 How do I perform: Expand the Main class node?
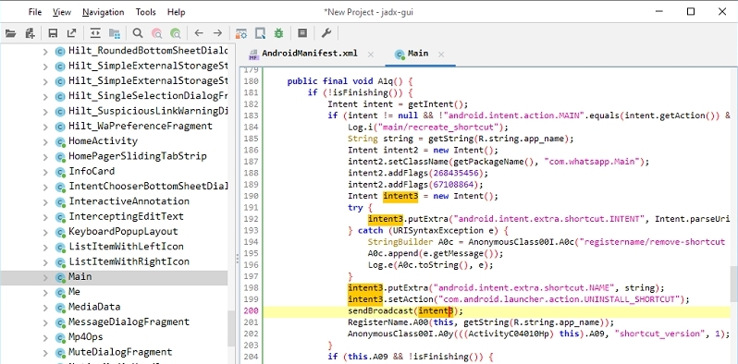coord(45,277)
